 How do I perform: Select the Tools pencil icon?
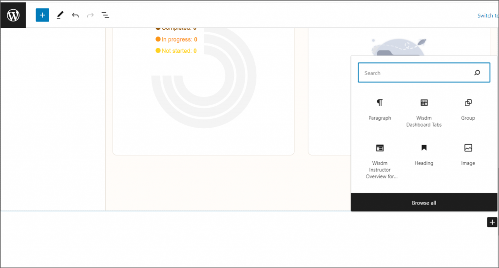point(60,15)
